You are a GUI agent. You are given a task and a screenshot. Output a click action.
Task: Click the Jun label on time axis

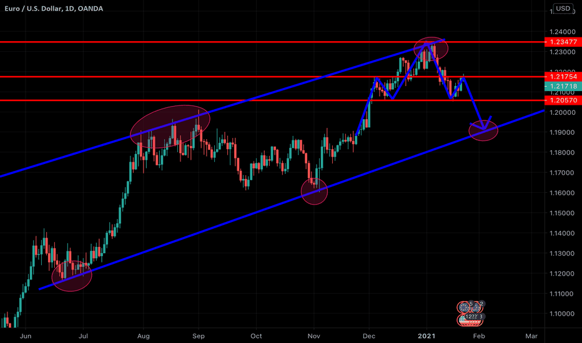(x=25, y=336)
